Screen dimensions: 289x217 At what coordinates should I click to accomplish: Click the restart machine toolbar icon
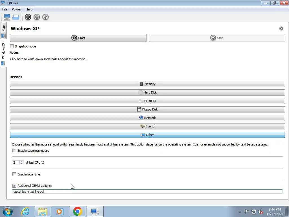click(x=45, y=17)
